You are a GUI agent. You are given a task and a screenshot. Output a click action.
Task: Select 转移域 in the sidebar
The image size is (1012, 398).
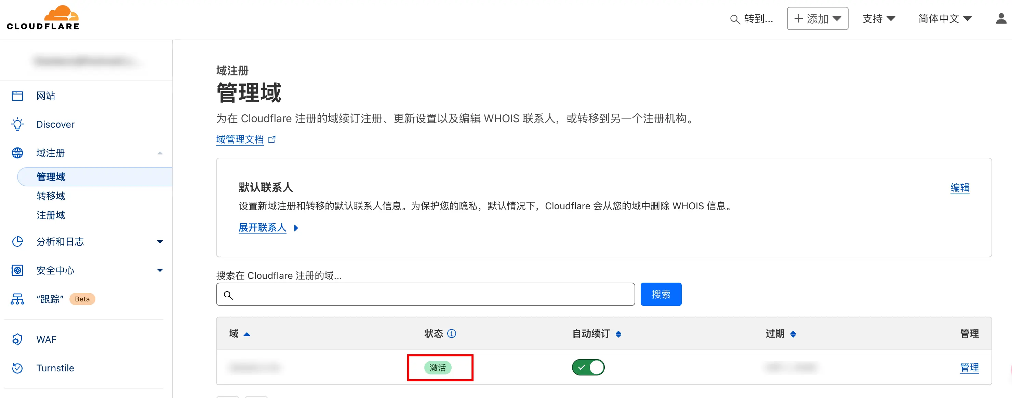(51, 196)
